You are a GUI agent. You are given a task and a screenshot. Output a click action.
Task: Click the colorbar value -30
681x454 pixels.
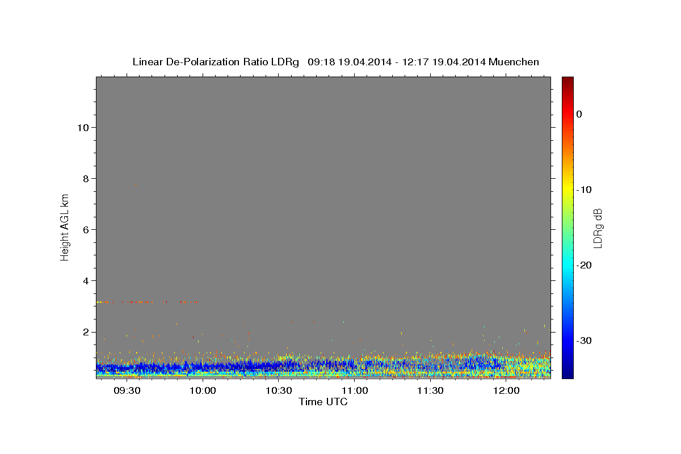click(585, 340)
